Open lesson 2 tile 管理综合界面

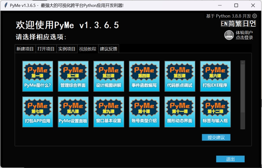tap(73, 76)
